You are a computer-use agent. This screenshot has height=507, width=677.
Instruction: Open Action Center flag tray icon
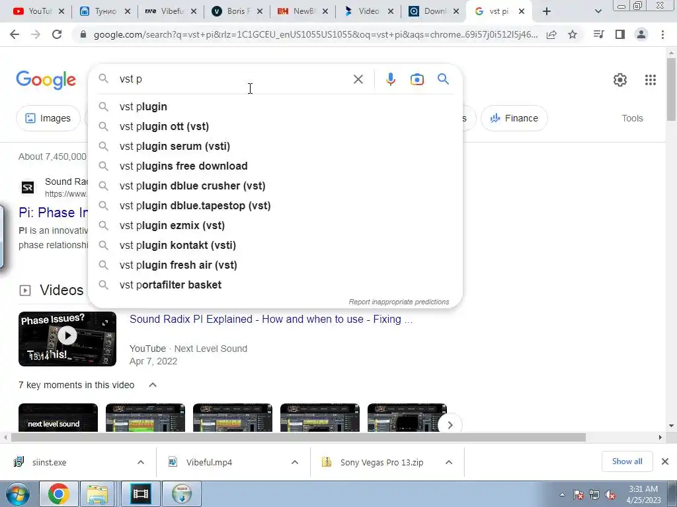tap(578, 494)
